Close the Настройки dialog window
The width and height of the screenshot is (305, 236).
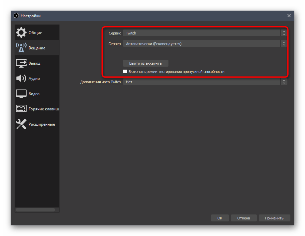pyautogui.click(x=289, y=16)
